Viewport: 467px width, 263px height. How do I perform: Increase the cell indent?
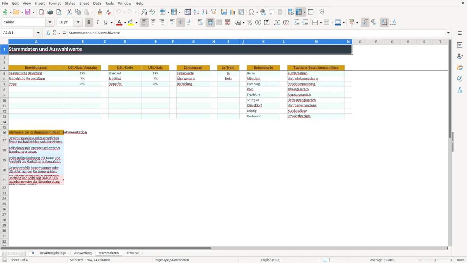coord(297,23)
